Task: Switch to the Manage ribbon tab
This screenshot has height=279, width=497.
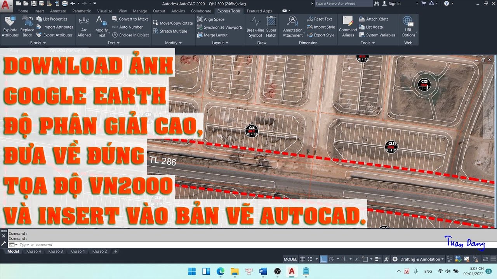Action: 140,11
